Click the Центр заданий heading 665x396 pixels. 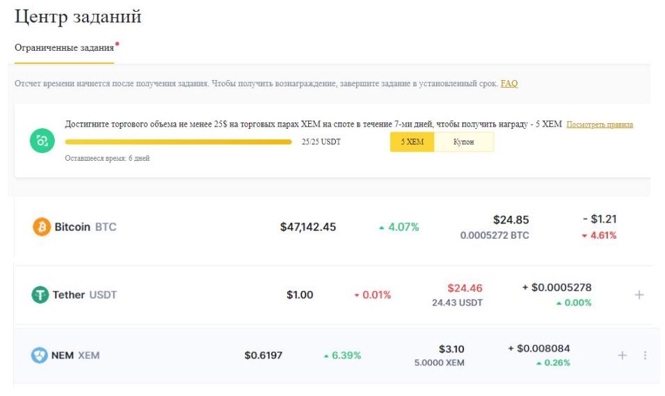point(78,17)
